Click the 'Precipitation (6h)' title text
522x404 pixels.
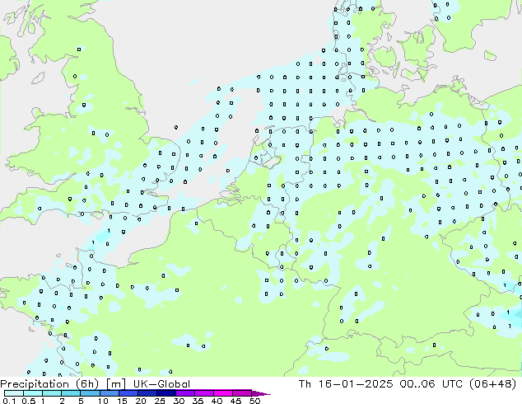click(49, 384)
